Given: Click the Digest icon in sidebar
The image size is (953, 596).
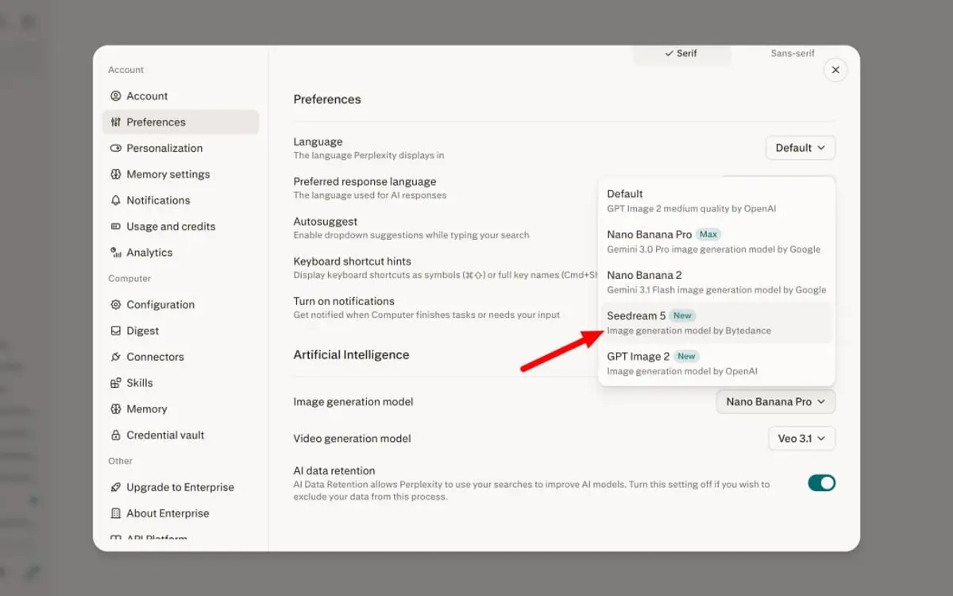Looking at the screenshot, I should tap(116, 331).
